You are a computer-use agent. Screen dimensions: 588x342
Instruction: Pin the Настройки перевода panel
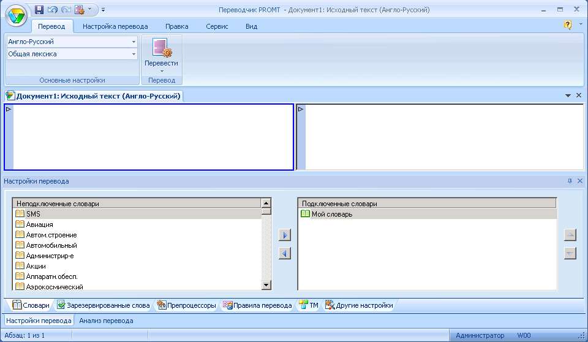tap(570, 181)
